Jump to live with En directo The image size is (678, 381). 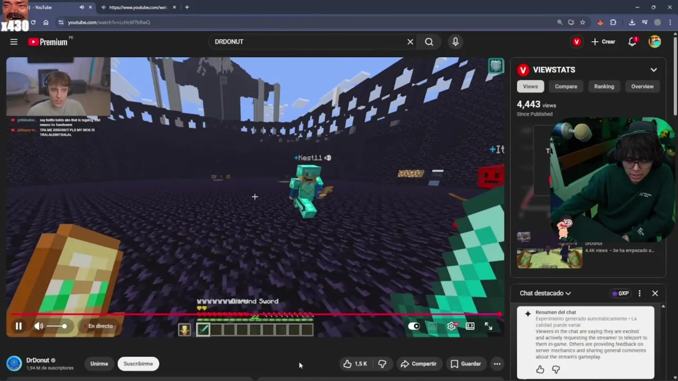pyautogui.click(x=98, y=326)
